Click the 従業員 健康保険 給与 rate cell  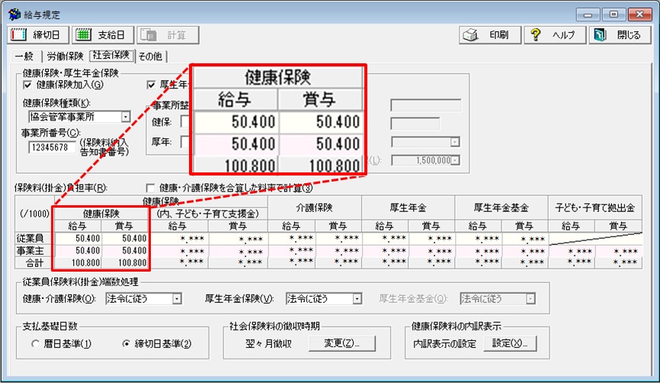pyautogui.click(x=78, y=239)
